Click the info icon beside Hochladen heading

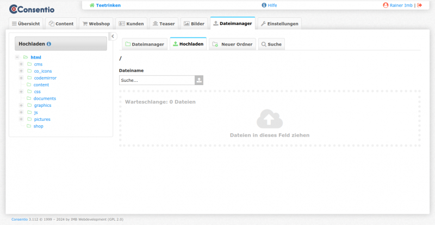coord(49,44)
